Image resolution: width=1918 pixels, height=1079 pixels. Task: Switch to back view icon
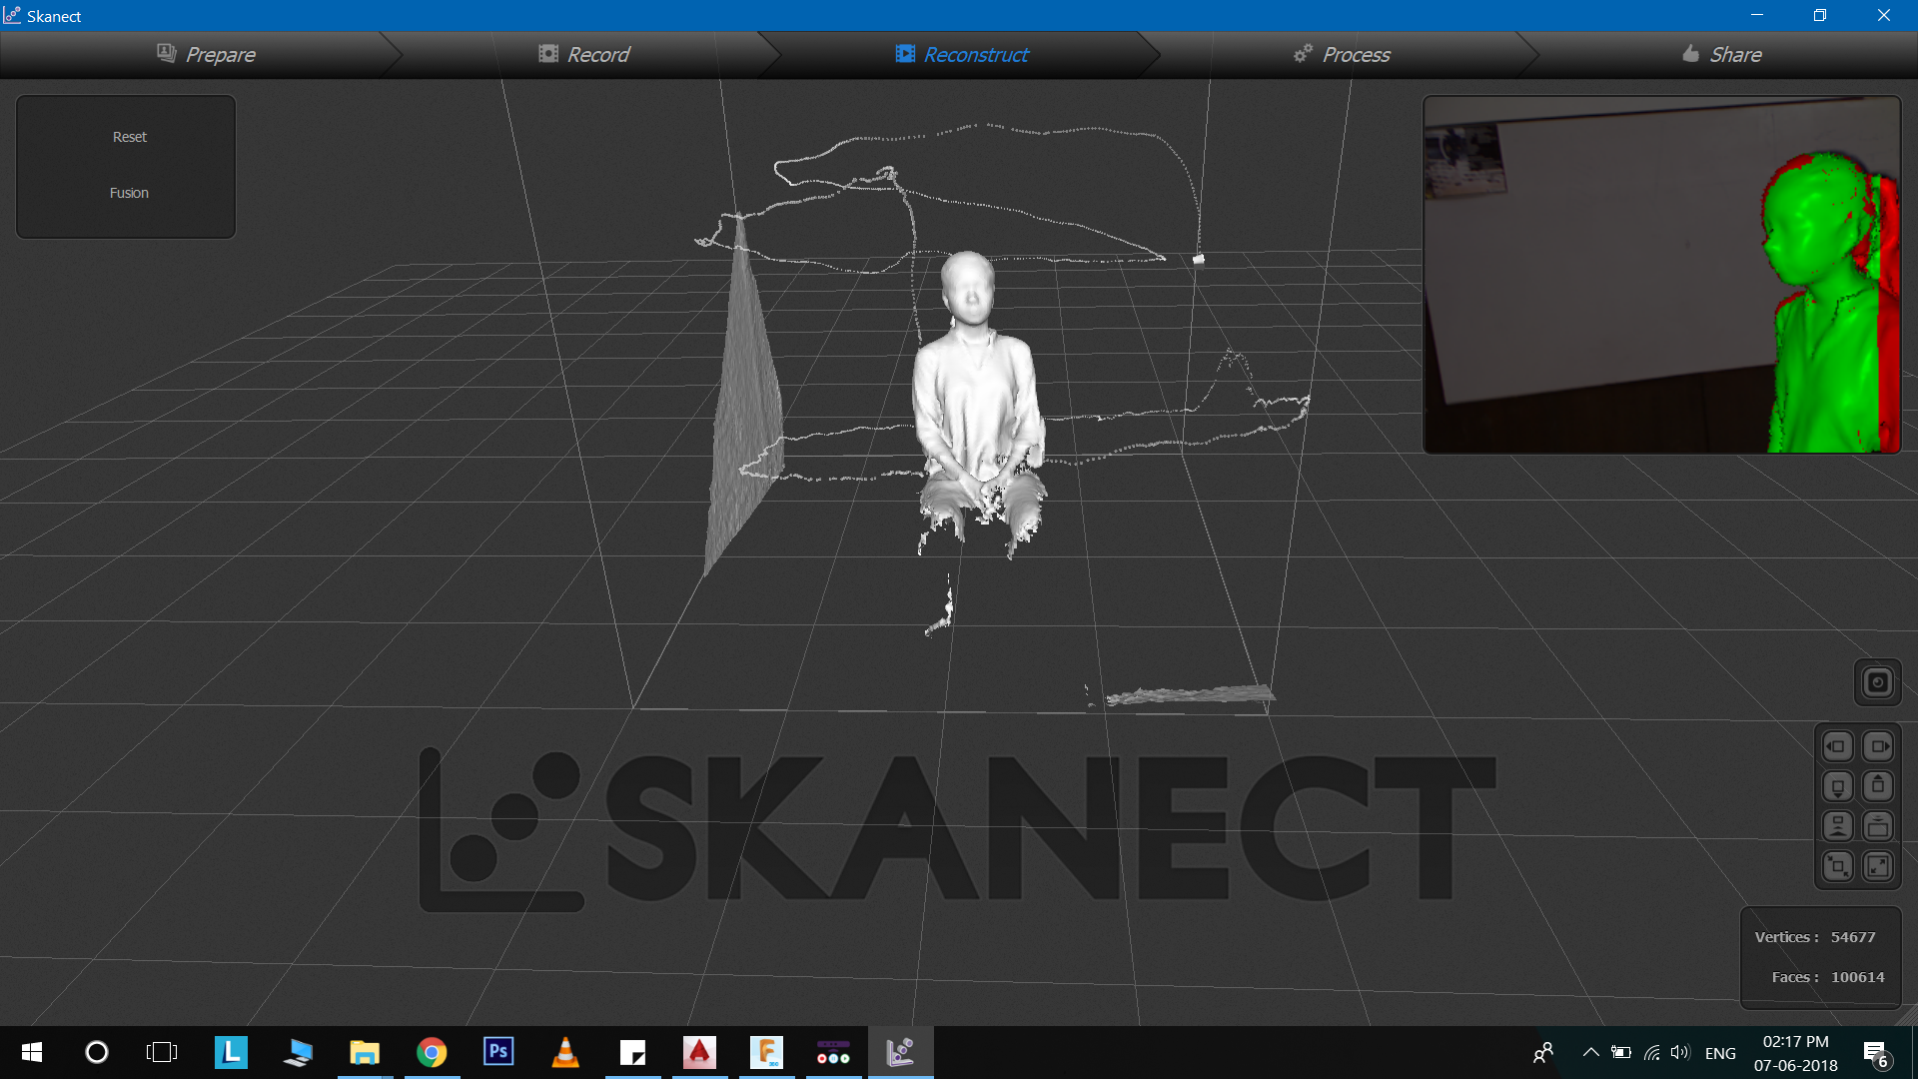coord(1878,826)
